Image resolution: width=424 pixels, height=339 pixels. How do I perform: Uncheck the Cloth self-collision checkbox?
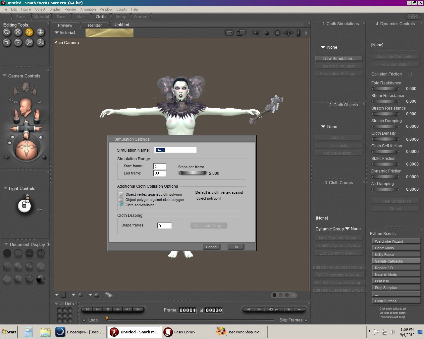(x=121, y=205)
